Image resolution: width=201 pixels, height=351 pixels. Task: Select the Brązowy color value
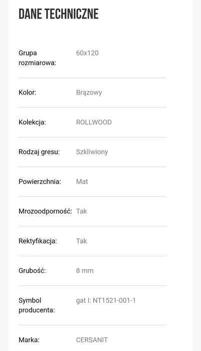pyautogui.click(x=89, y=92)
